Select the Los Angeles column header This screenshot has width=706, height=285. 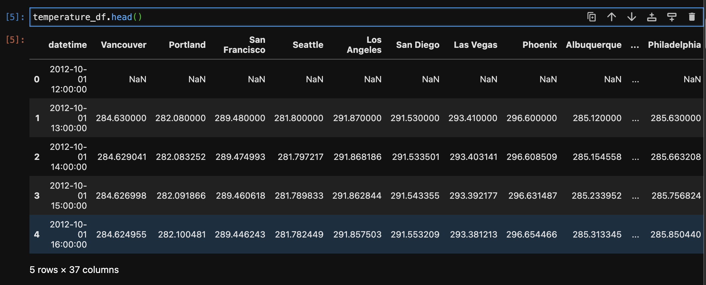[364, 45]
